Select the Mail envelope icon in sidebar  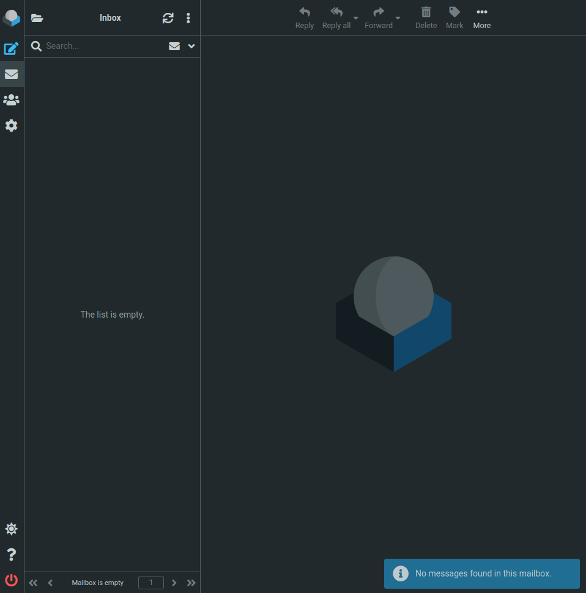tap(12, 74)
